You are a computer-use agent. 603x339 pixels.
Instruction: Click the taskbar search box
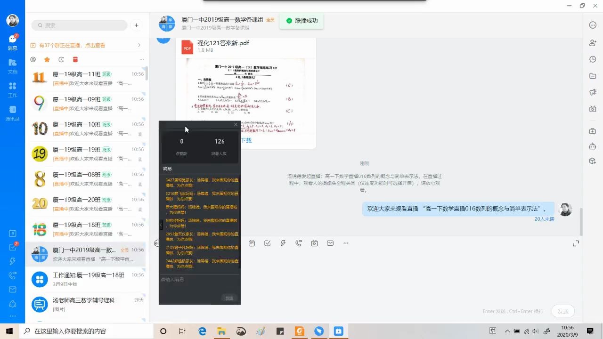click(x=86, y=331)
